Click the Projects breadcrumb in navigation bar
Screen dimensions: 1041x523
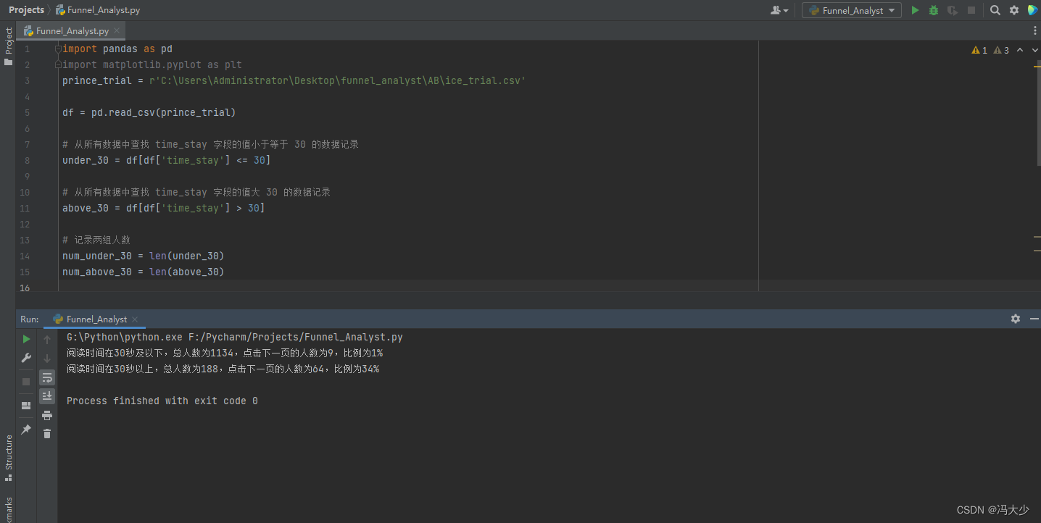26,10
